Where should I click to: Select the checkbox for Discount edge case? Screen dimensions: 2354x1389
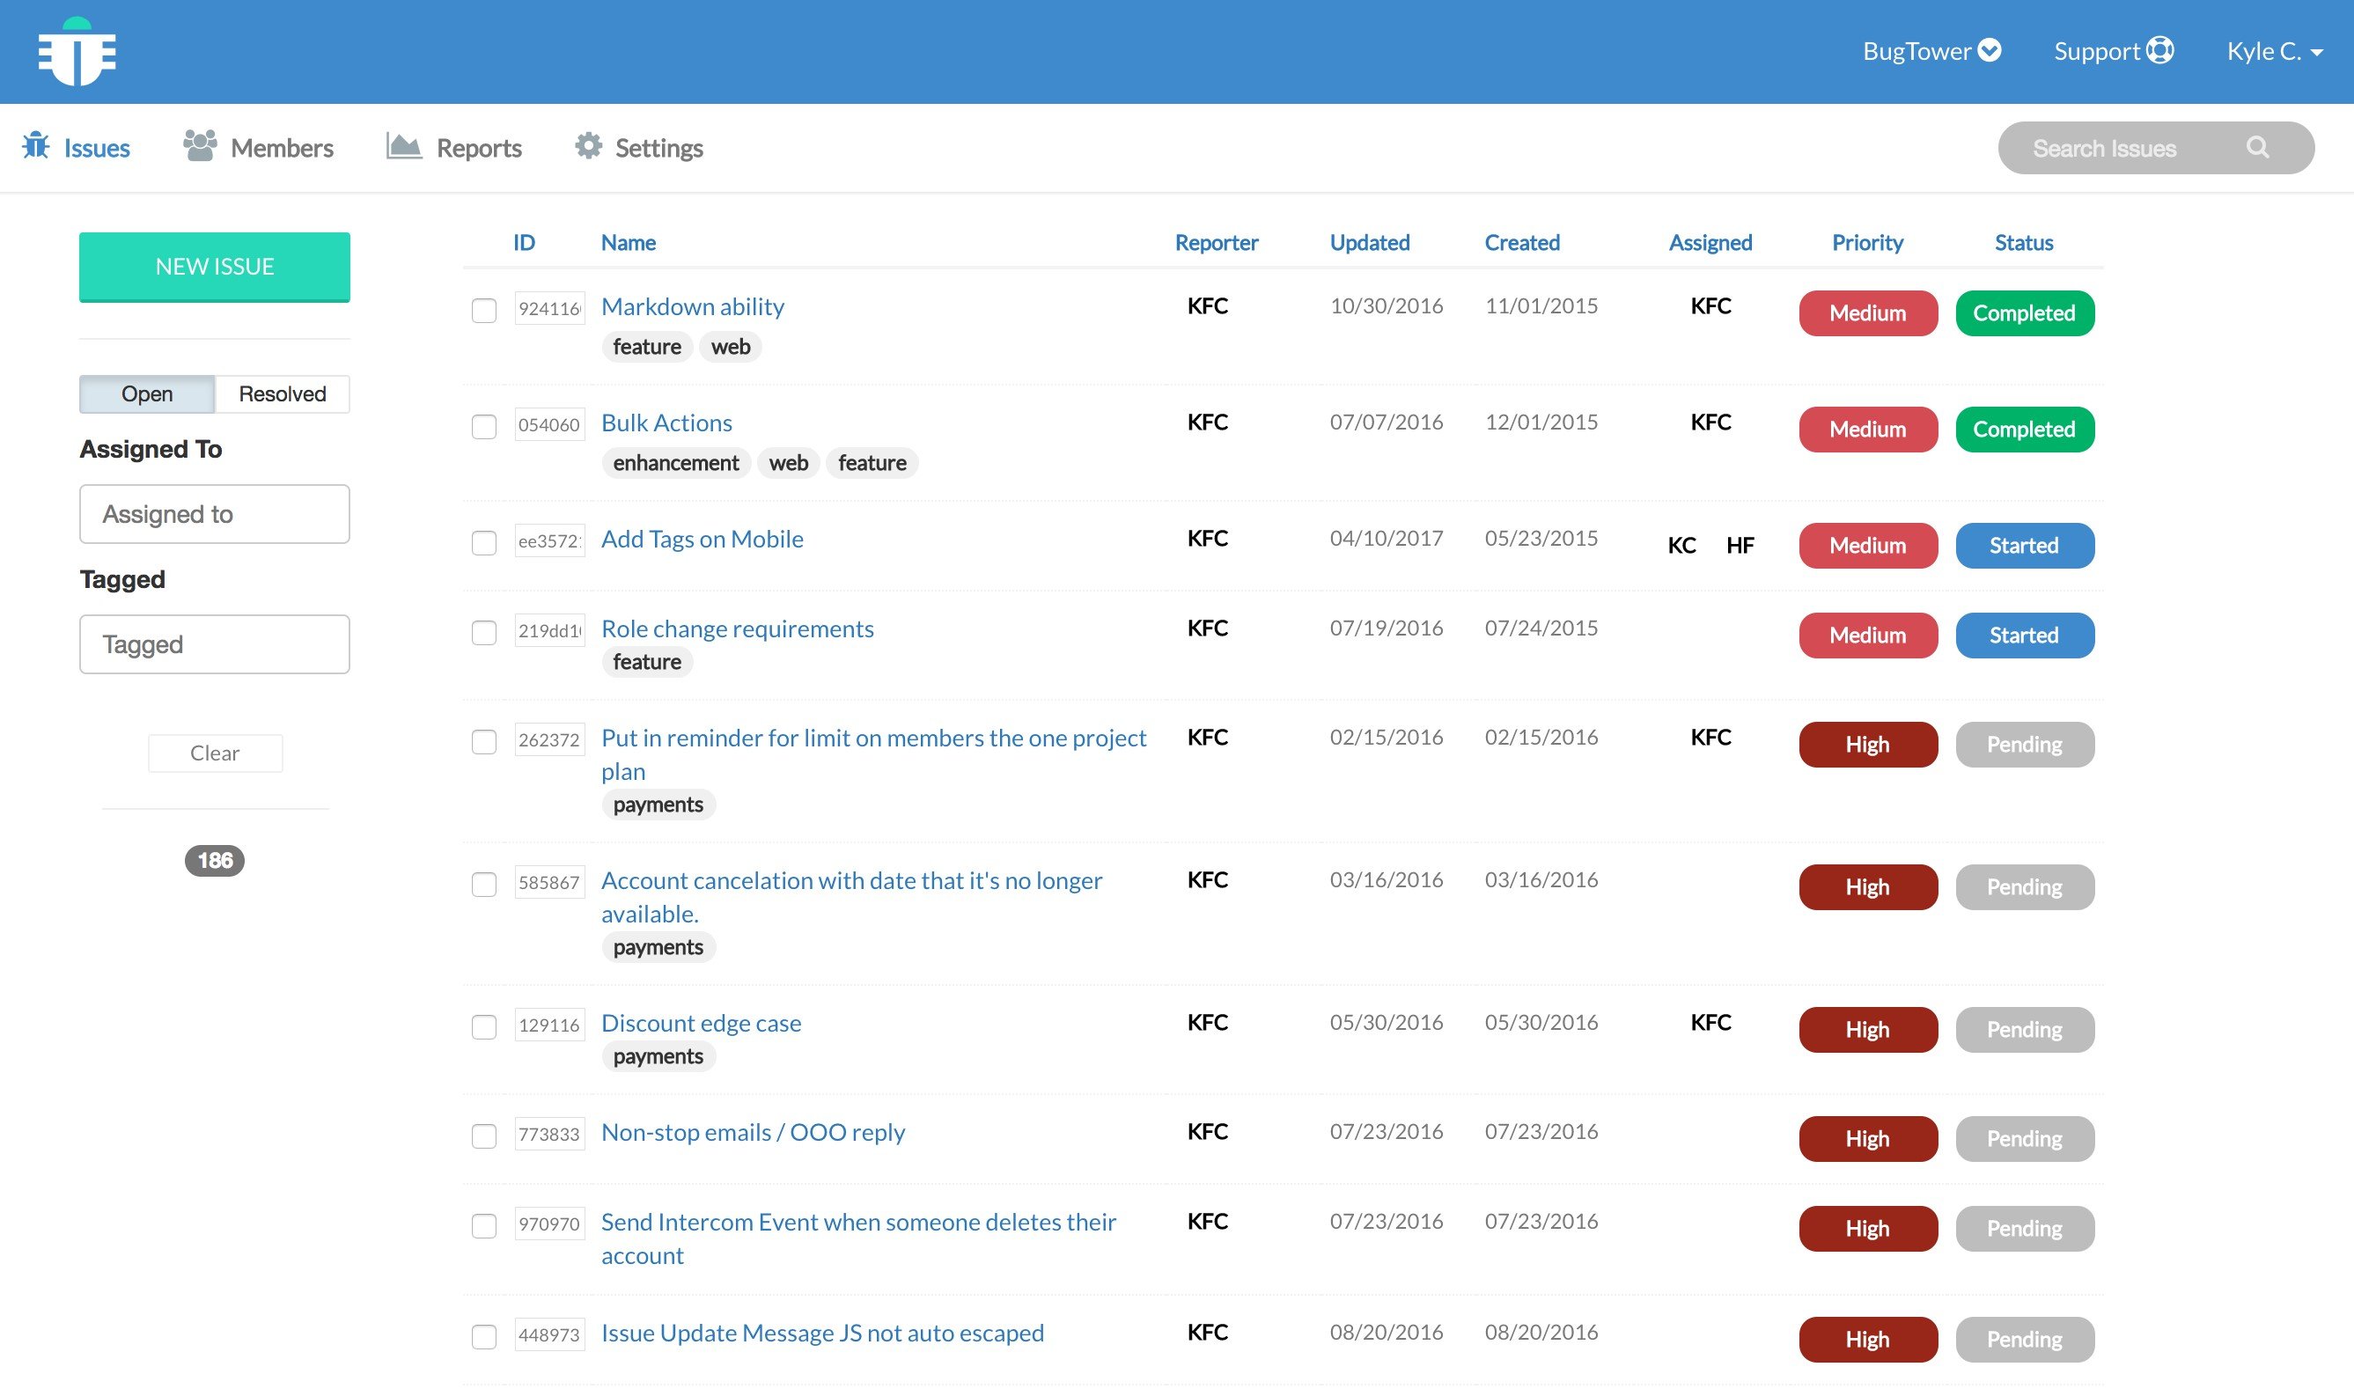(484, 1026)
